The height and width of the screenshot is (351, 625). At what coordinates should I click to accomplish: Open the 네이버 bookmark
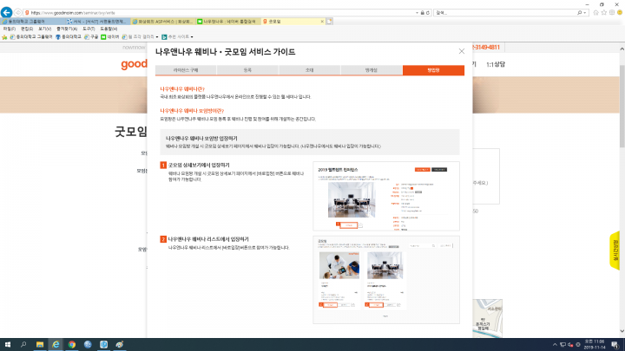(x=110, y=37)
